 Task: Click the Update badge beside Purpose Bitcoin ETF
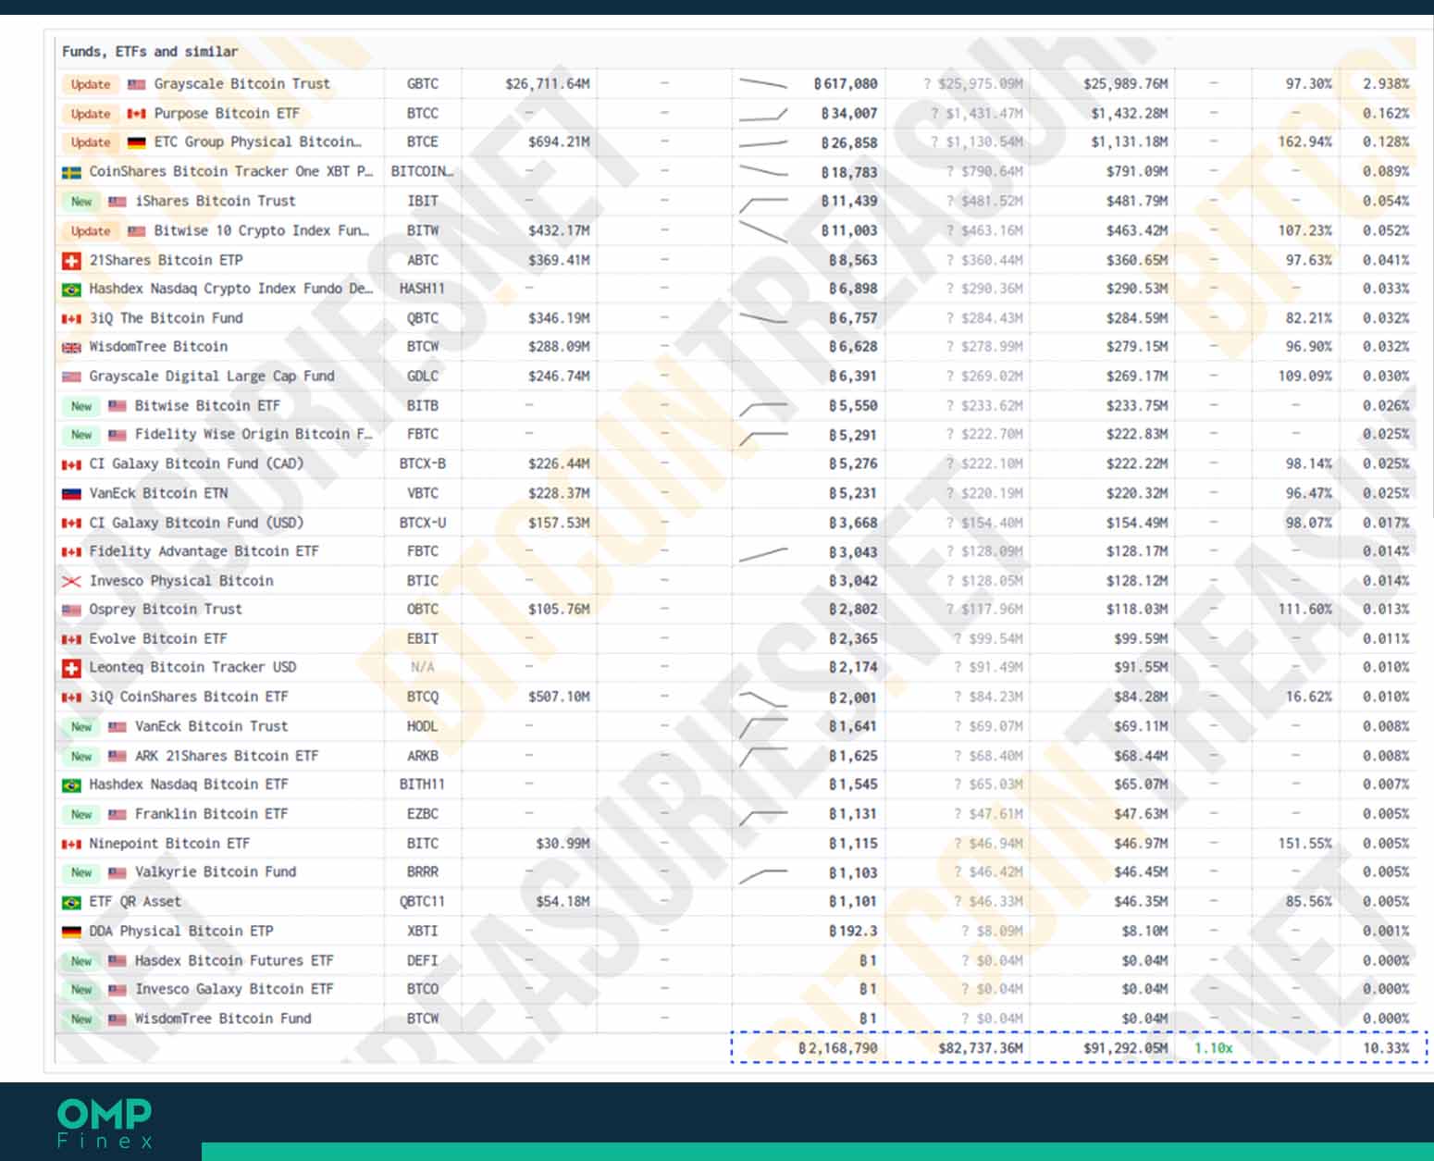point(91,114)
